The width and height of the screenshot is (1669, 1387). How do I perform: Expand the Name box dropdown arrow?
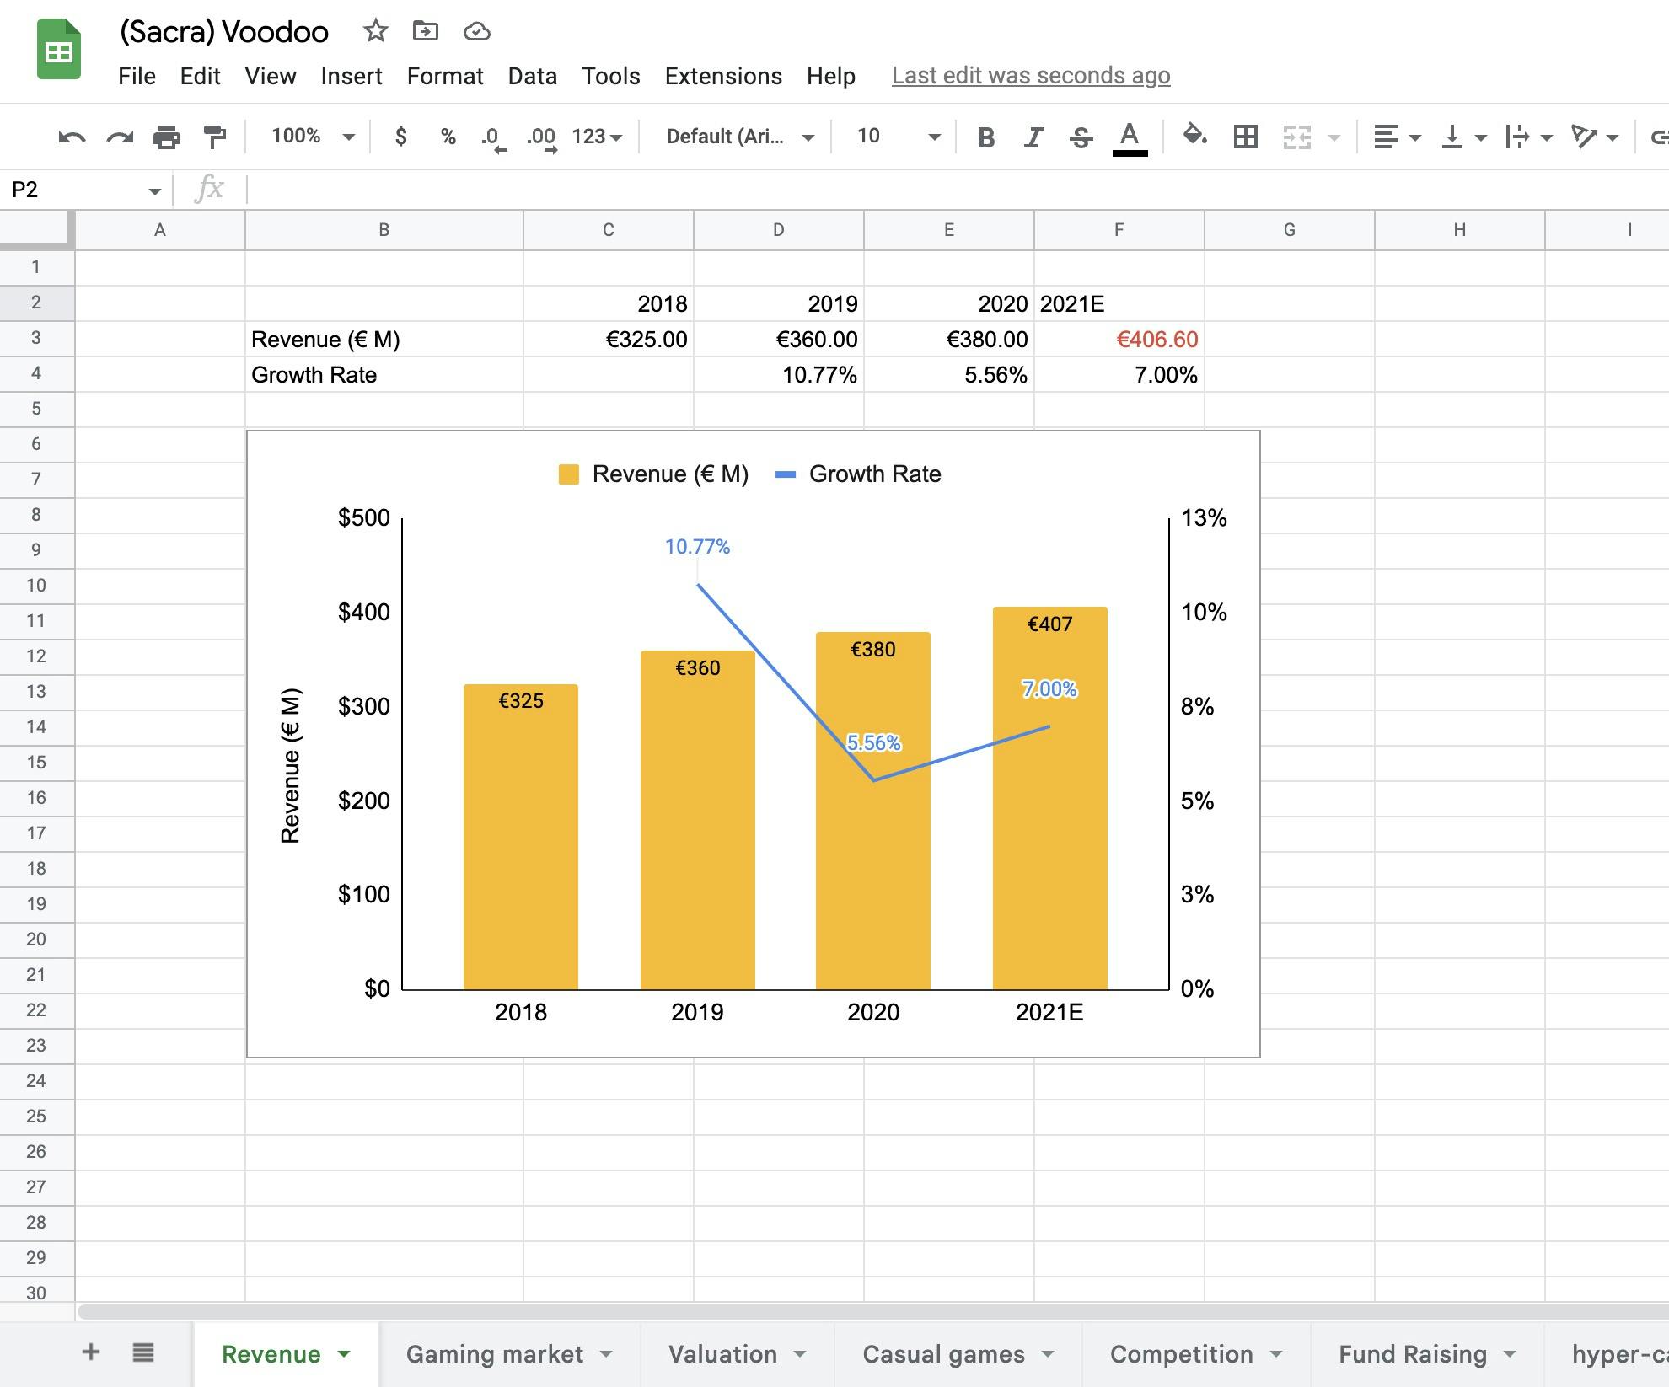pyautogui.click(x=154, y=191)
